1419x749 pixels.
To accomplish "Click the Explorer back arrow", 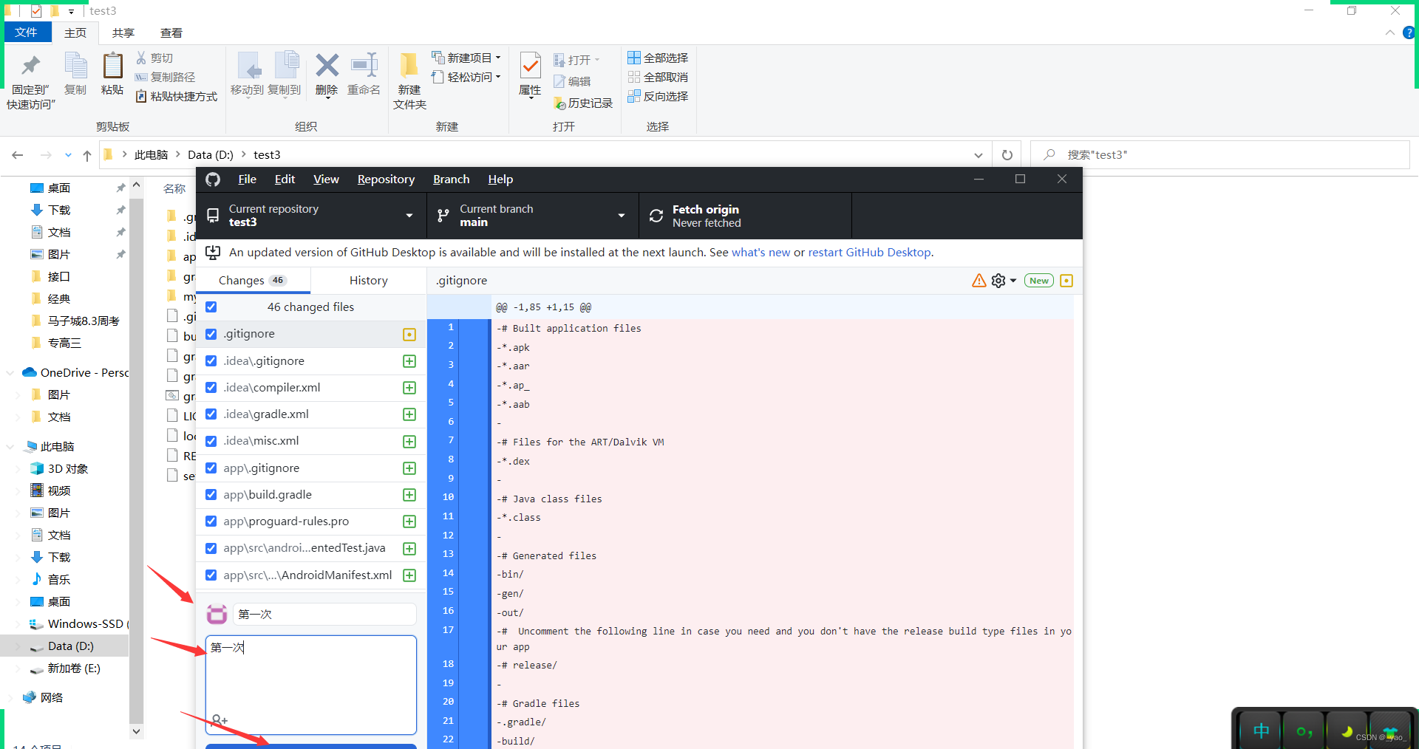I will pyautogui.click(x=18, y=155).
